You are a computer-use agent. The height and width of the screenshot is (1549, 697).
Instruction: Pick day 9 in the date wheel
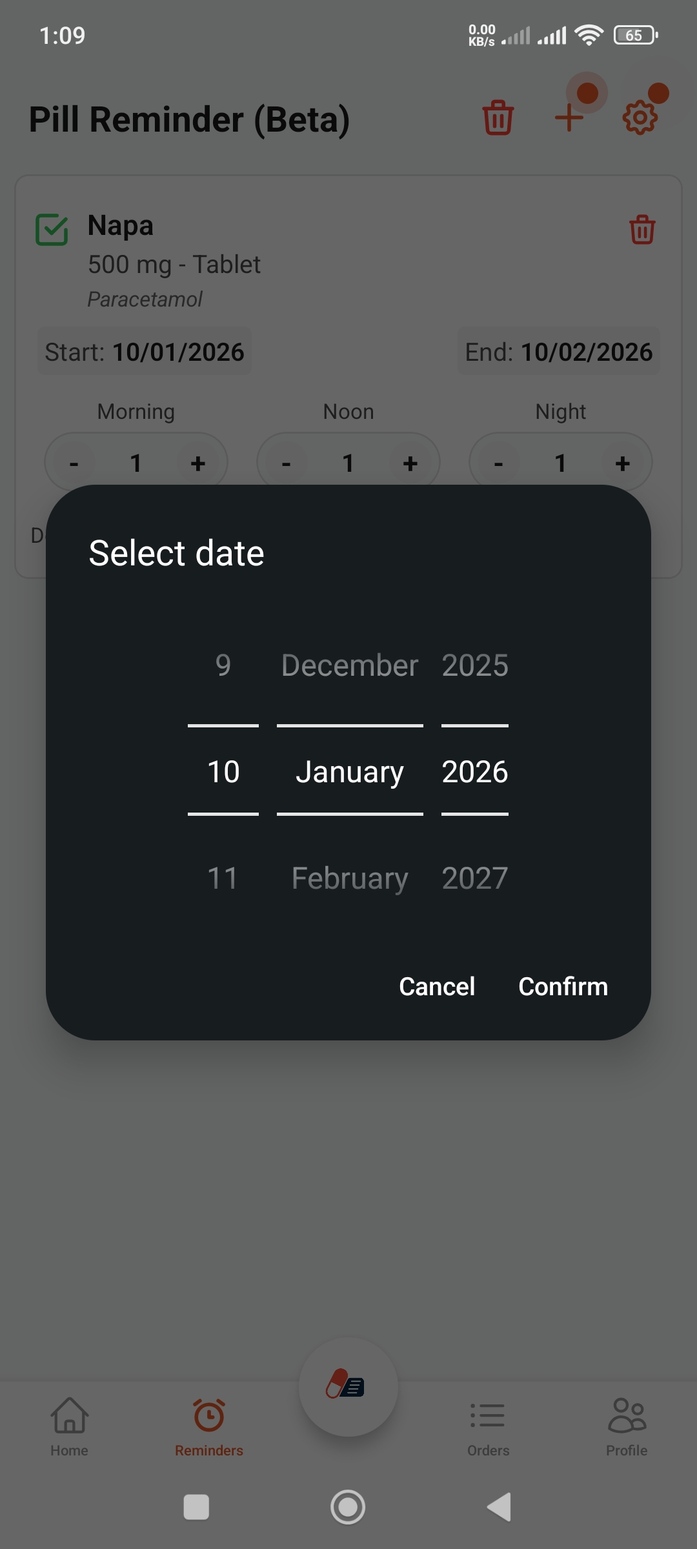223,665
